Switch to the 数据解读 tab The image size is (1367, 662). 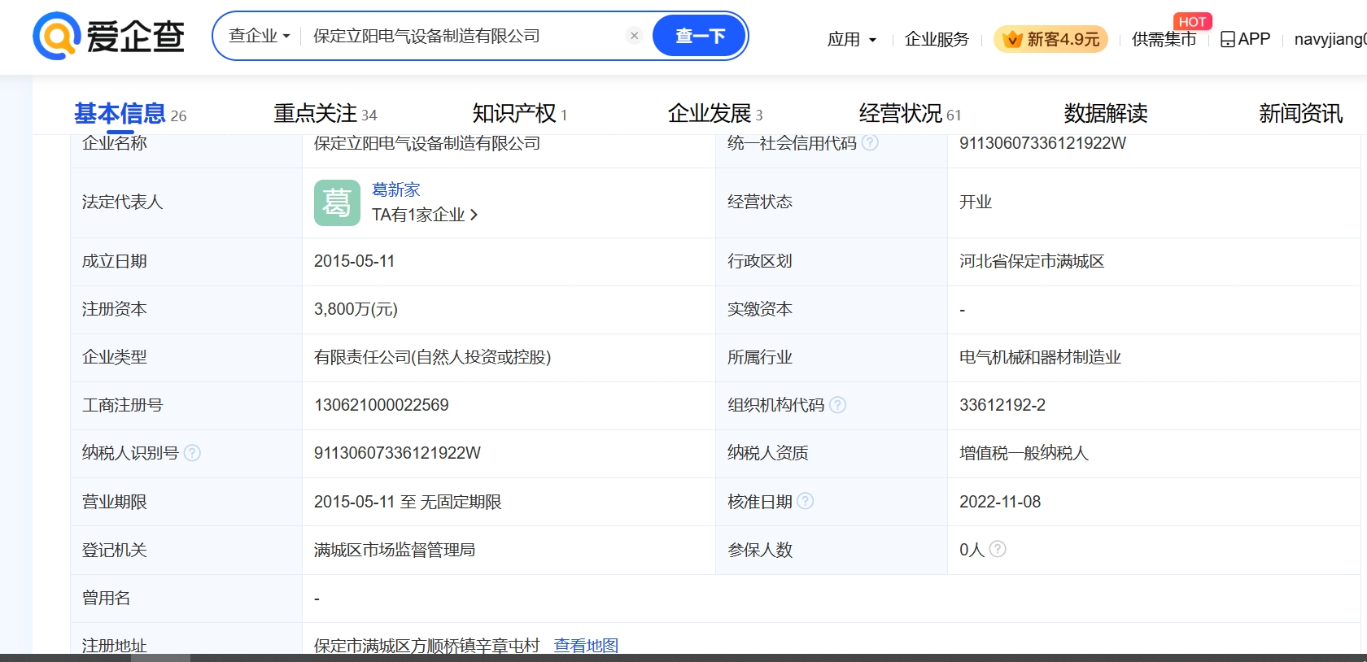[x=1105, y=113]
